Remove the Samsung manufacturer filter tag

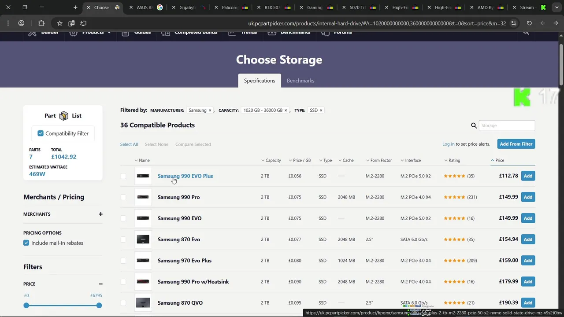tap(210, 111)
